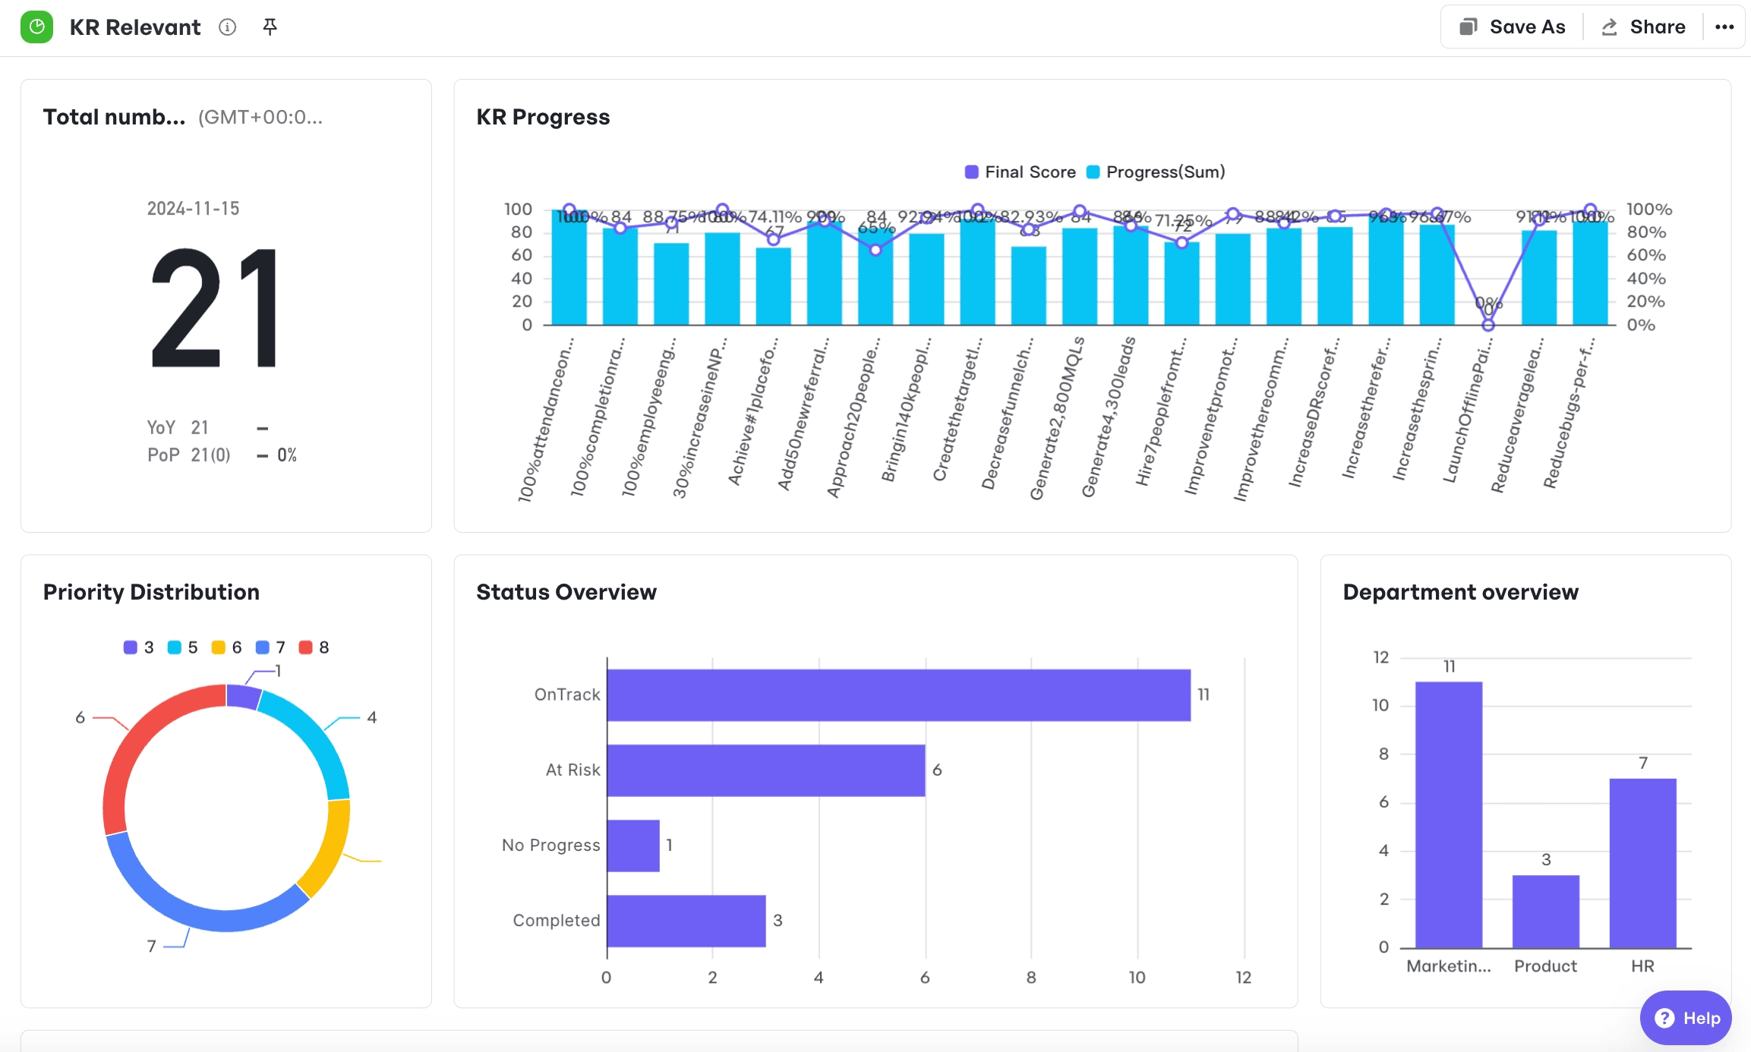
Task: Click the Progress bar above Generate2,800MQLs
Action: pos(1080,276)
